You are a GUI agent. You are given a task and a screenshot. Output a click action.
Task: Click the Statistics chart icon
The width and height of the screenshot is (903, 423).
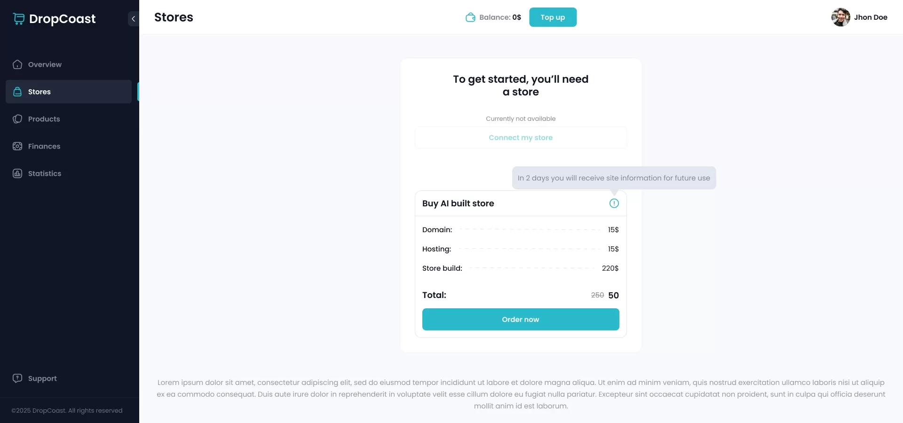[17, 173]
